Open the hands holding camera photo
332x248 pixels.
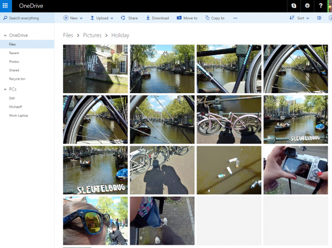coord(296,170)
